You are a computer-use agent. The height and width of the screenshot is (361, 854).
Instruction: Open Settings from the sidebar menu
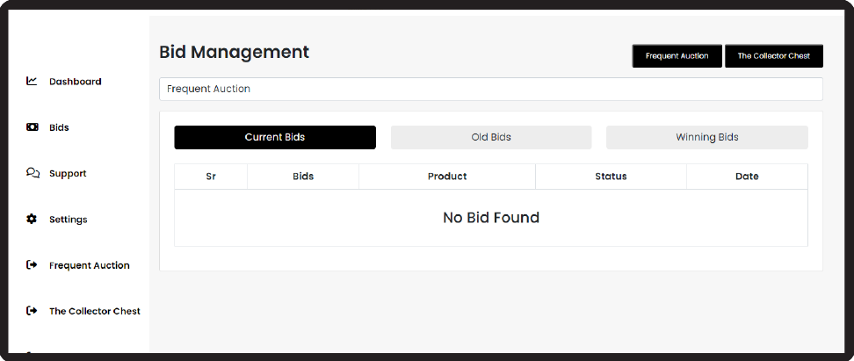(x=68, y=220)
